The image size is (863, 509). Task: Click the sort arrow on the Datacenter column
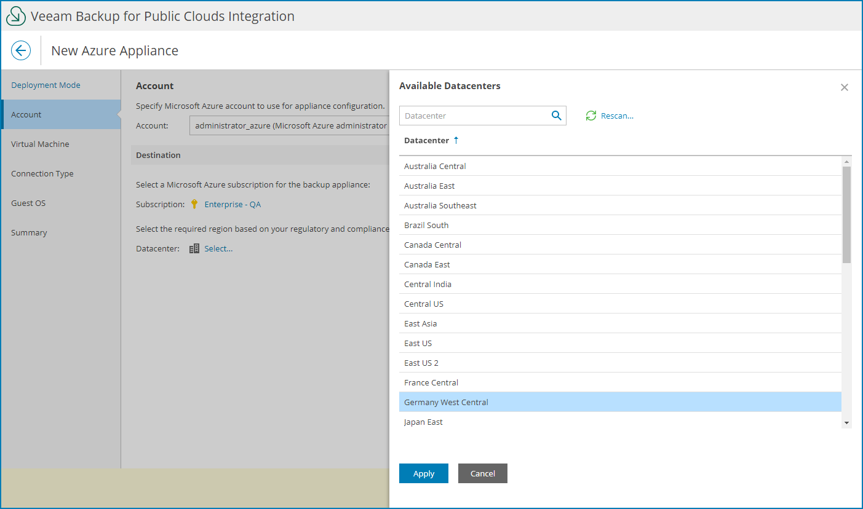coord(455,140)
